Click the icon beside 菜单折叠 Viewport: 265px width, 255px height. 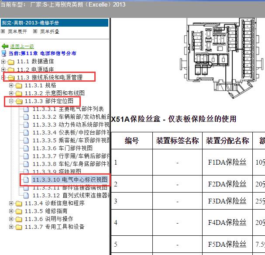tap(35, 31)
